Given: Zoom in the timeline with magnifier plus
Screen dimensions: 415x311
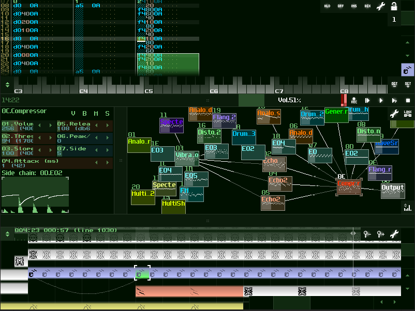Looking at the screenshot, I should click(381, 234).
